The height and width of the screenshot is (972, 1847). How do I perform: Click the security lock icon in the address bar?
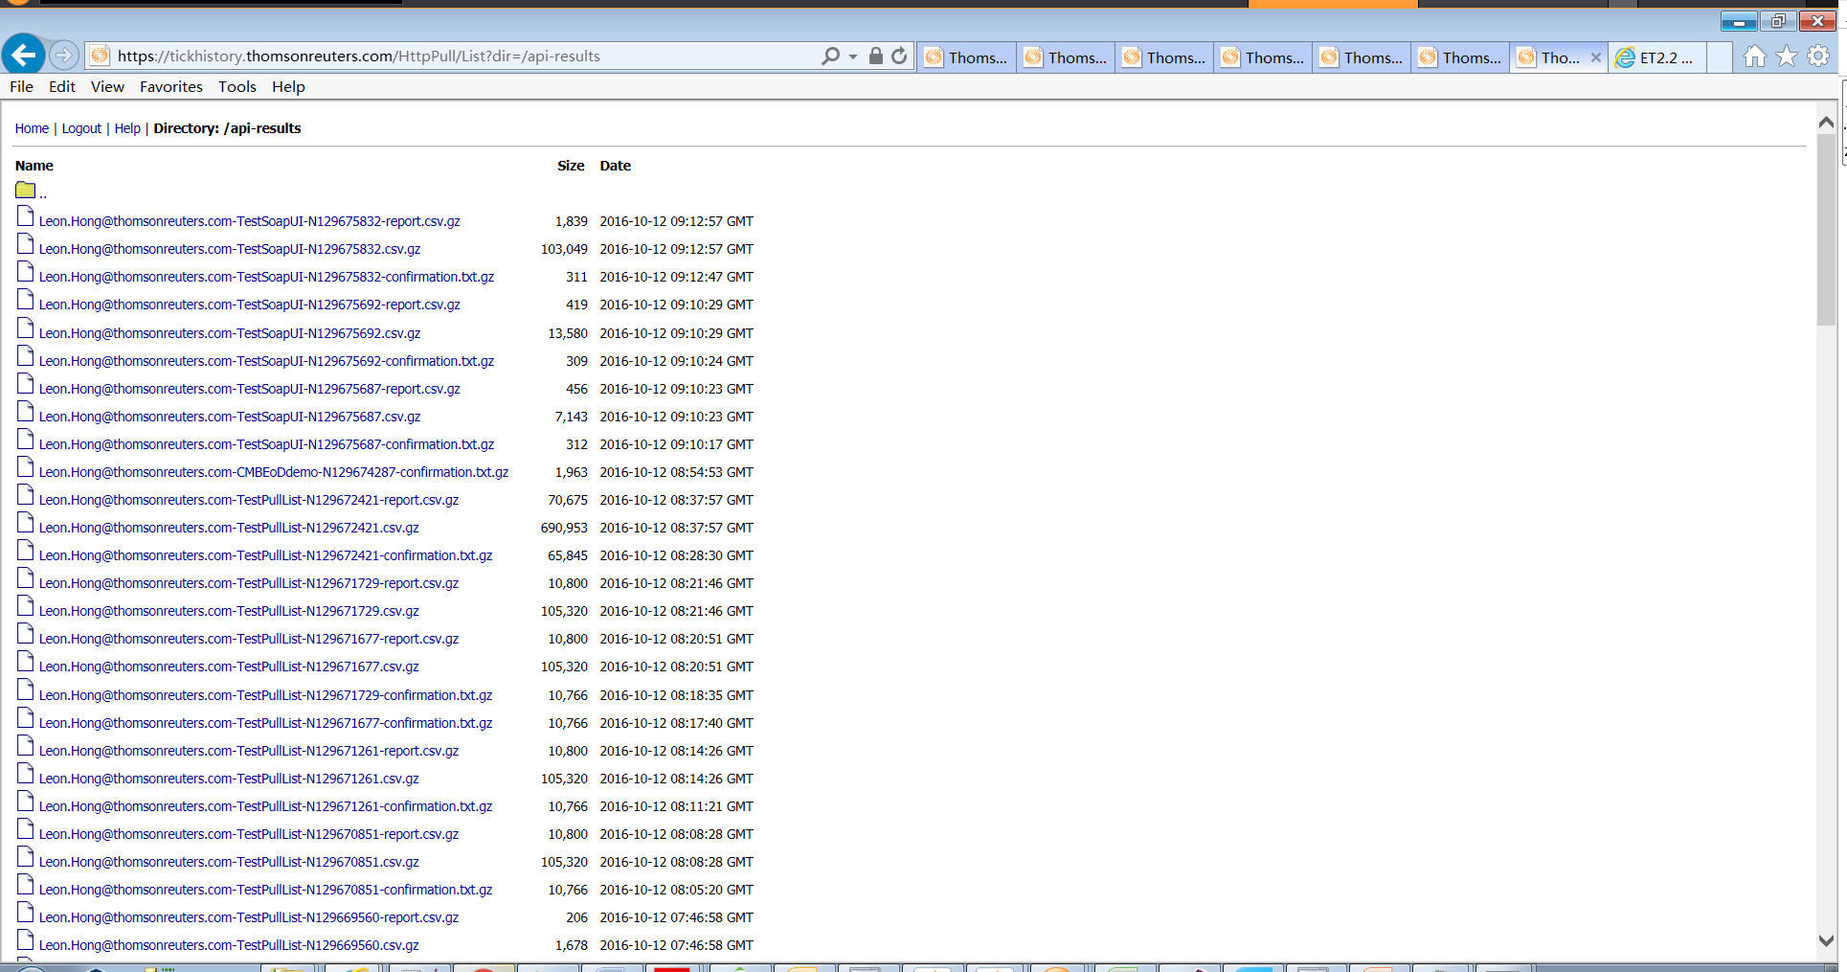coord(874,56)
